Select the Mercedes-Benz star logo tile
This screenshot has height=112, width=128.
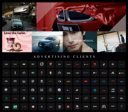(x=50, y=90)
